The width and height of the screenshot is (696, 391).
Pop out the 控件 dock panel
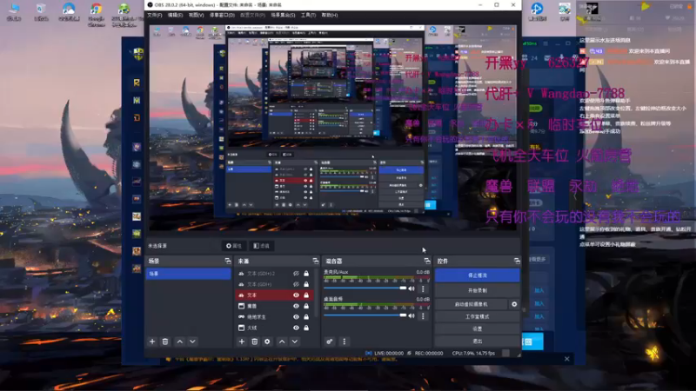[517, 262]
